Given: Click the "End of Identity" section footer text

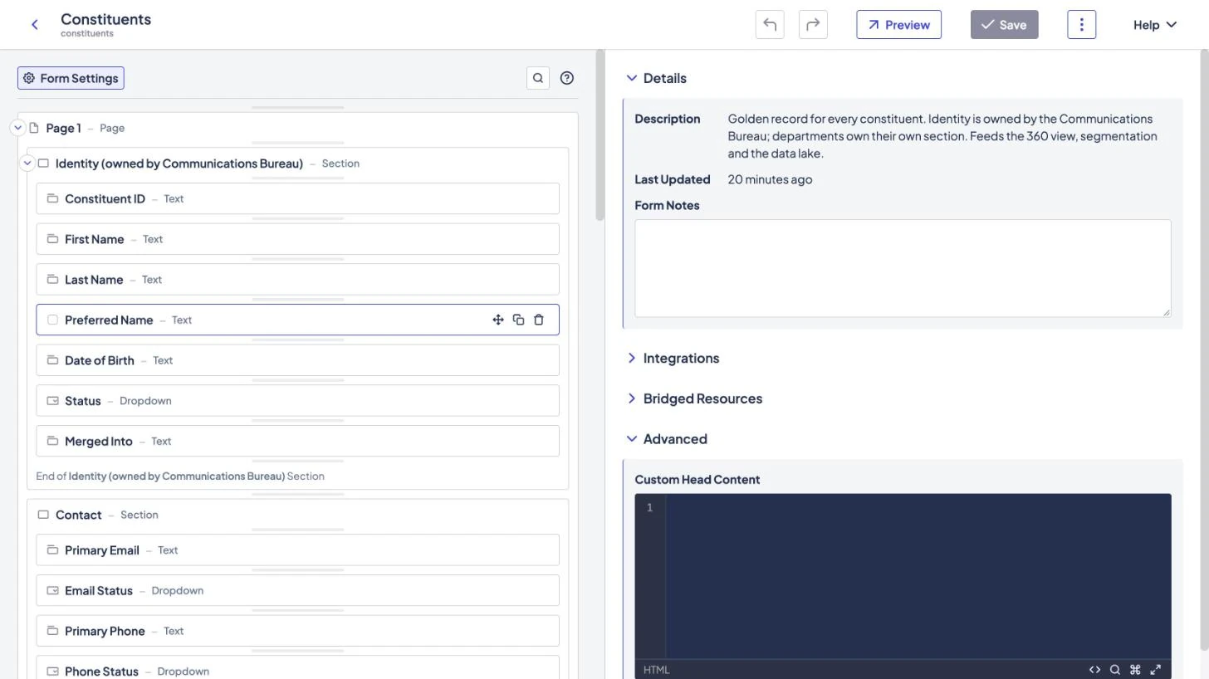Looking at the screenshot, I should point(180,476).
